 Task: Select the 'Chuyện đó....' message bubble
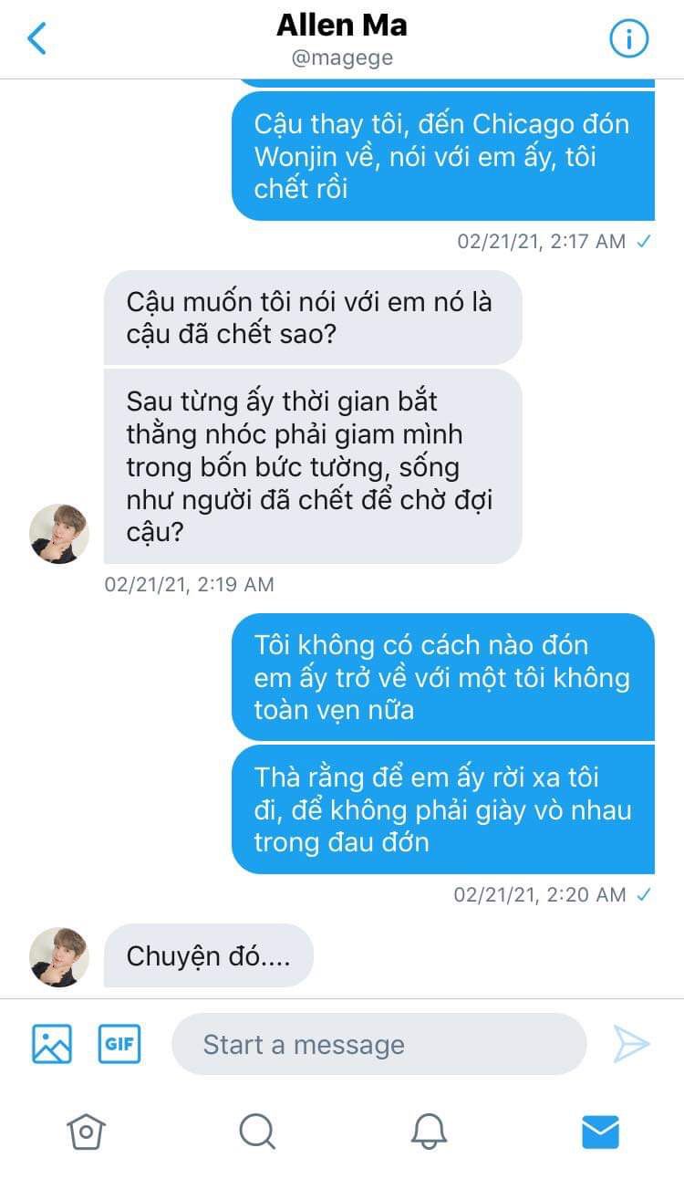click(x=209, y=956)
